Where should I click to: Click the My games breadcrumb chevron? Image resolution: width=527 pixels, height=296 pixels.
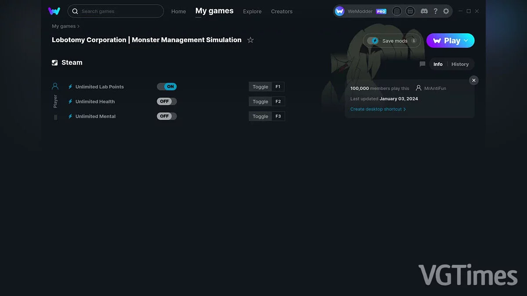[x=79, y=26]
